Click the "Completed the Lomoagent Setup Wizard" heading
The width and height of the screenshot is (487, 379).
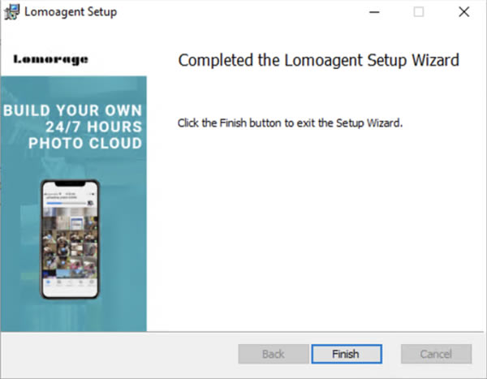click(x=318, y=60)
